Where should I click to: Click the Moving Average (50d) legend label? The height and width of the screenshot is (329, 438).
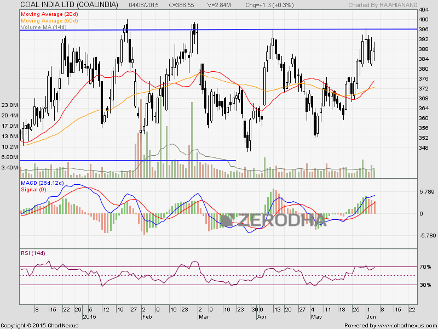(49, 21)
